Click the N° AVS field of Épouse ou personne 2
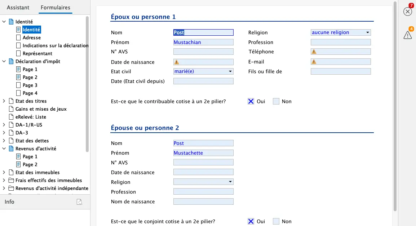The image size is (416, 226). [x=203, y=162]
